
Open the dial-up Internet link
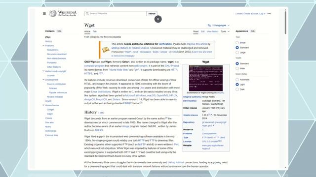[176, 162]
